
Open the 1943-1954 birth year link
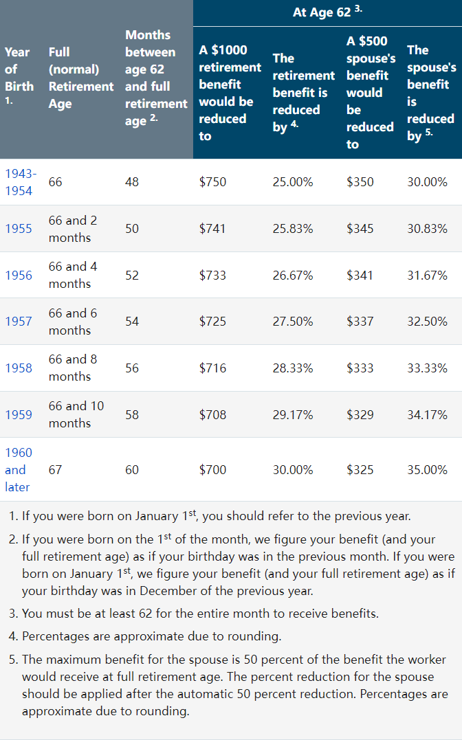pyautogui.click(x=21, y=182)
